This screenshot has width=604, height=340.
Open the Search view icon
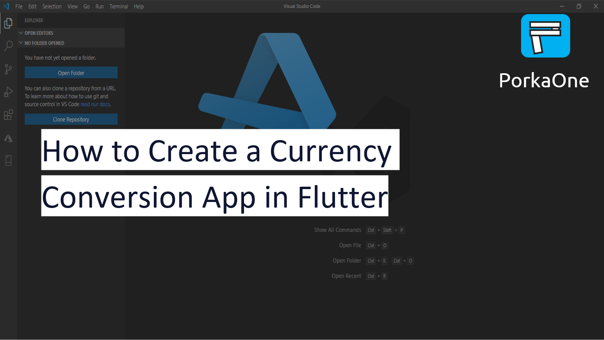tap(8, 46)
